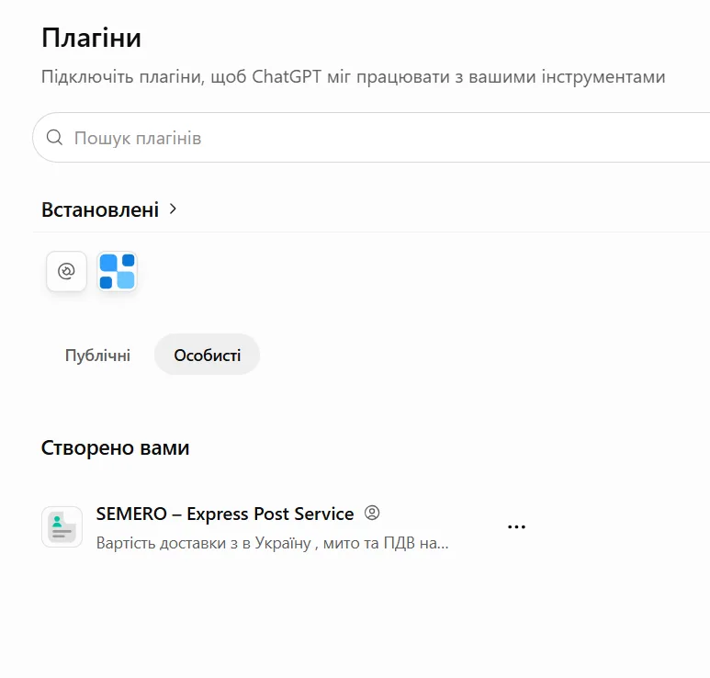Click the subtitle about connecting plugins to ChatGPT
710x678 pixels.
point(354,76)
